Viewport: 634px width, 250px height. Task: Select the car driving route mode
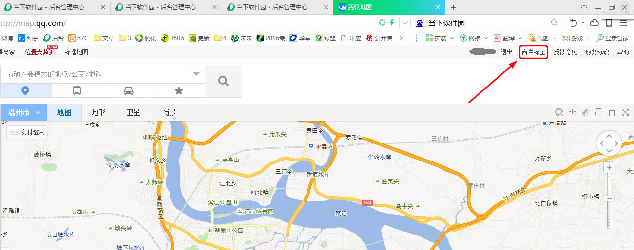pos(128,90)
